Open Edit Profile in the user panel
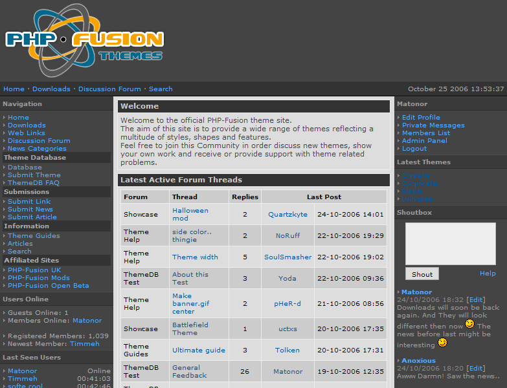 421,118
